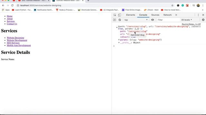
Task: Open the media control playlist icon
Action: pos(193,5)
